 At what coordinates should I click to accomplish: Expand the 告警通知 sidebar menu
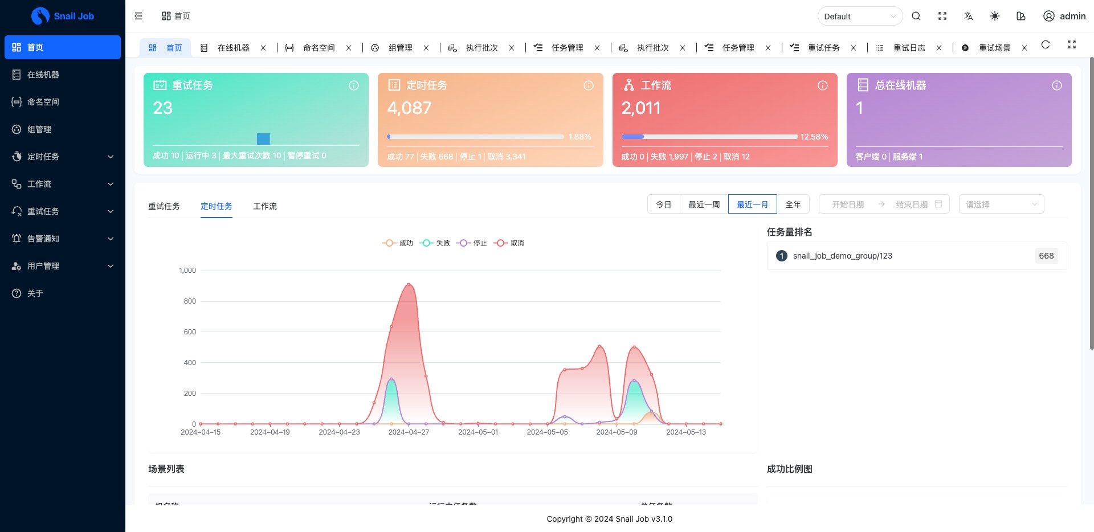pos(63,239)
